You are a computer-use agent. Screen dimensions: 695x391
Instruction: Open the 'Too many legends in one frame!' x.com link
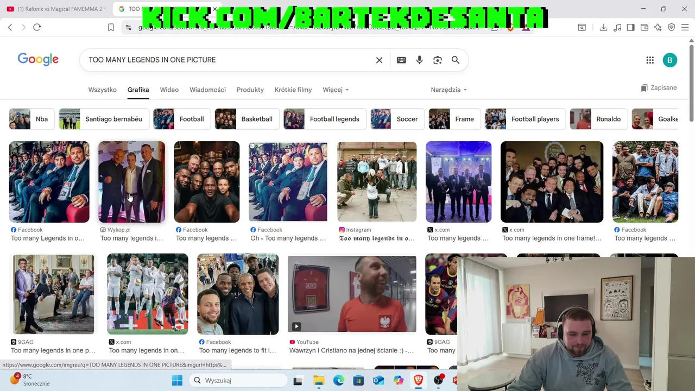tap(552, 238)
